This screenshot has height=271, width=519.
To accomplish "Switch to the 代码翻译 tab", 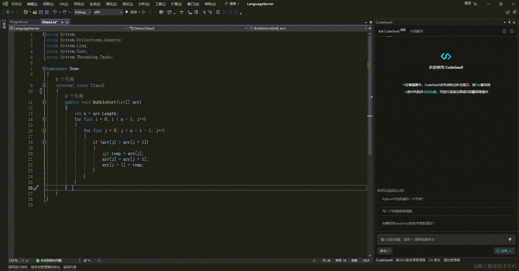I will (x=416, y=31).
